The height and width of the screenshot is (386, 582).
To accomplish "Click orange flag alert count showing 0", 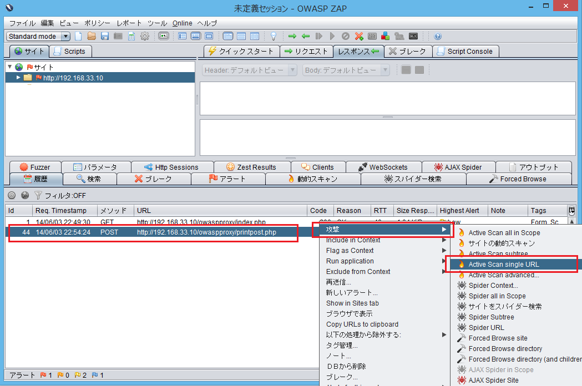I will pos(63,375).
